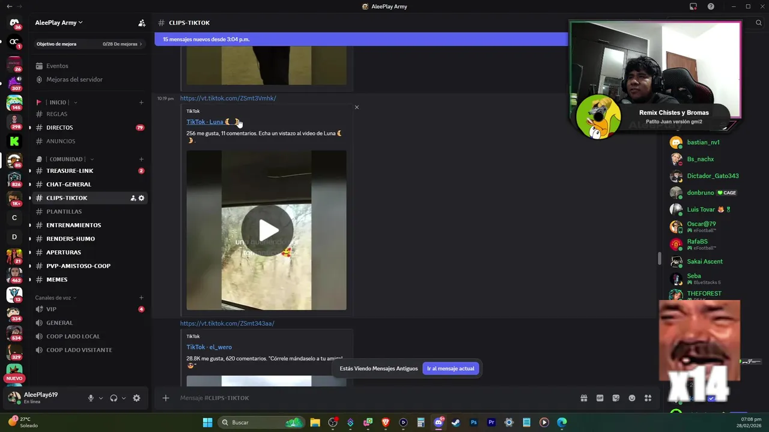Image resolution: width=769 pixels, height=432 pixels.
Task: Open Brave browser from taskbar
Action: pos(386,422)
